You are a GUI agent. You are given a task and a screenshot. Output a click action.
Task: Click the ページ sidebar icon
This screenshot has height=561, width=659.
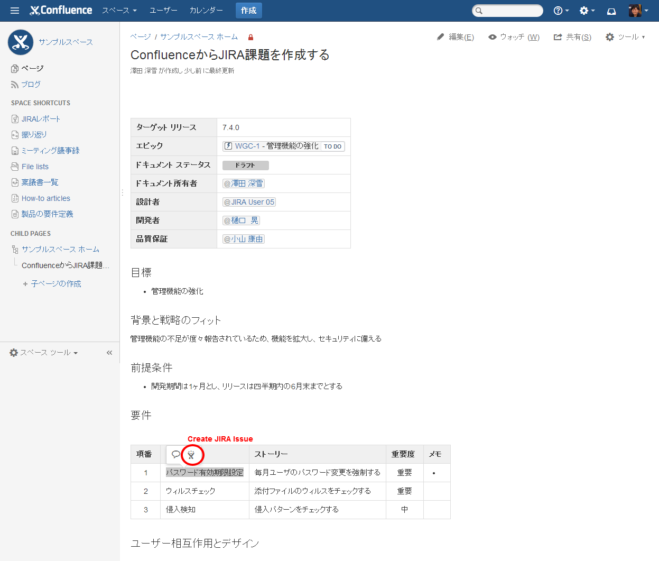(x=15, y=68)
